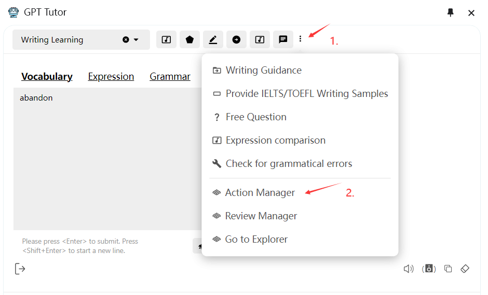
Task: Choose Check for grammatical errors
Action: coord(289,163)
